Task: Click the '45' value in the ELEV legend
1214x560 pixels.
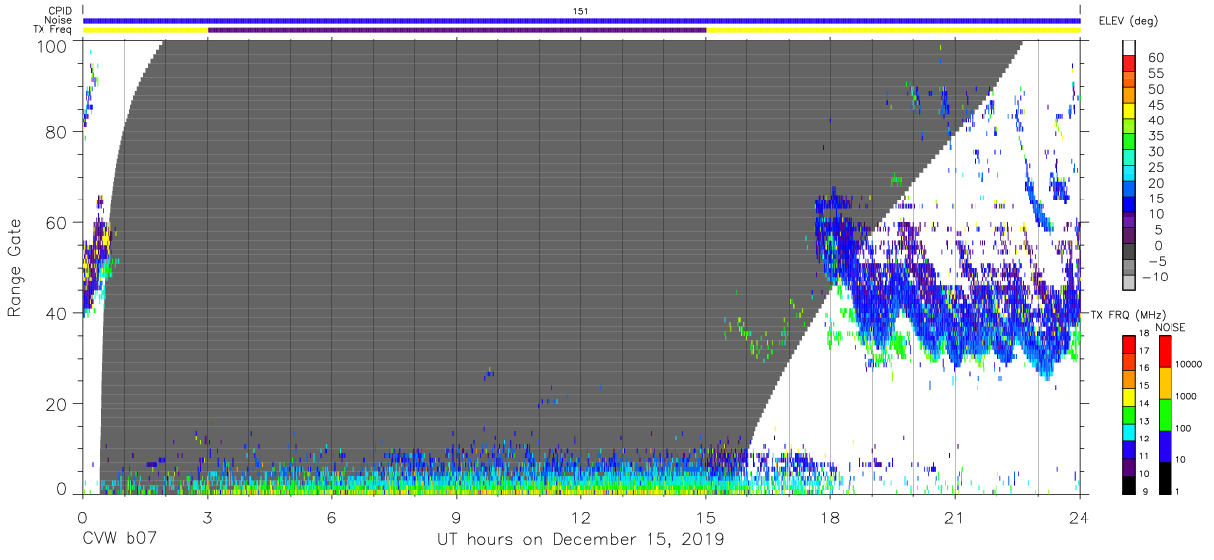Action: pos(1155,105)
